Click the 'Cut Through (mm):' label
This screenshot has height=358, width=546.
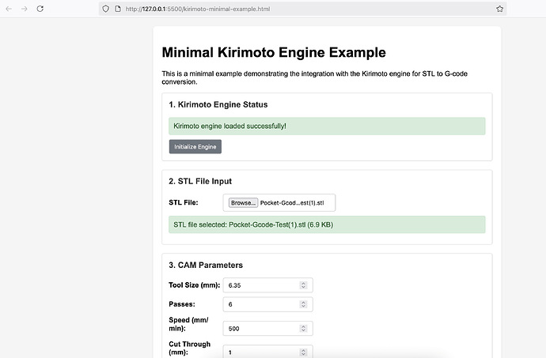coord(190,349)
